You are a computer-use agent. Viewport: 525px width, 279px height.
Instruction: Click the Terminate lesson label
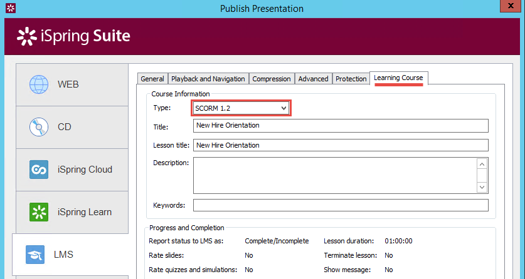click(351, 255)
